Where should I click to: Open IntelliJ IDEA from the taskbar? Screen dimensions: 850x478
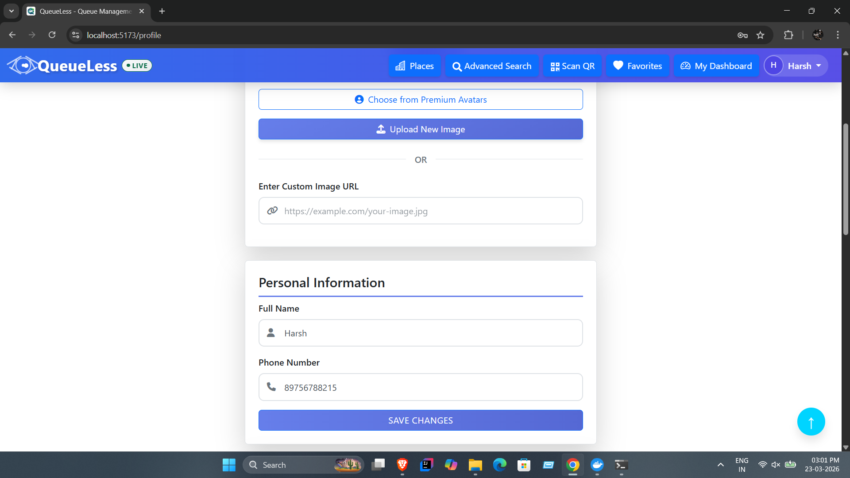tap(427, 465)
